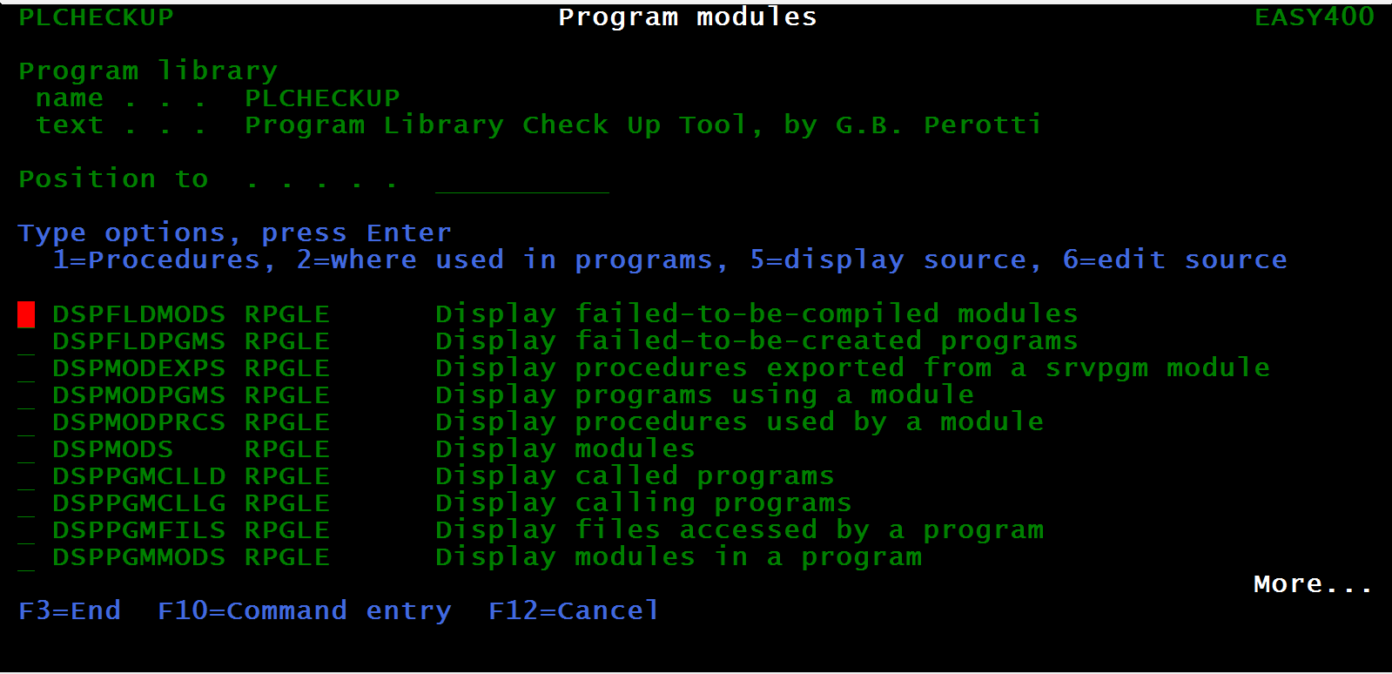Image resolution: width=1392 pixels, height=674 pixels.
Task: Select the option field for DSPMODS
Action: 26,449
